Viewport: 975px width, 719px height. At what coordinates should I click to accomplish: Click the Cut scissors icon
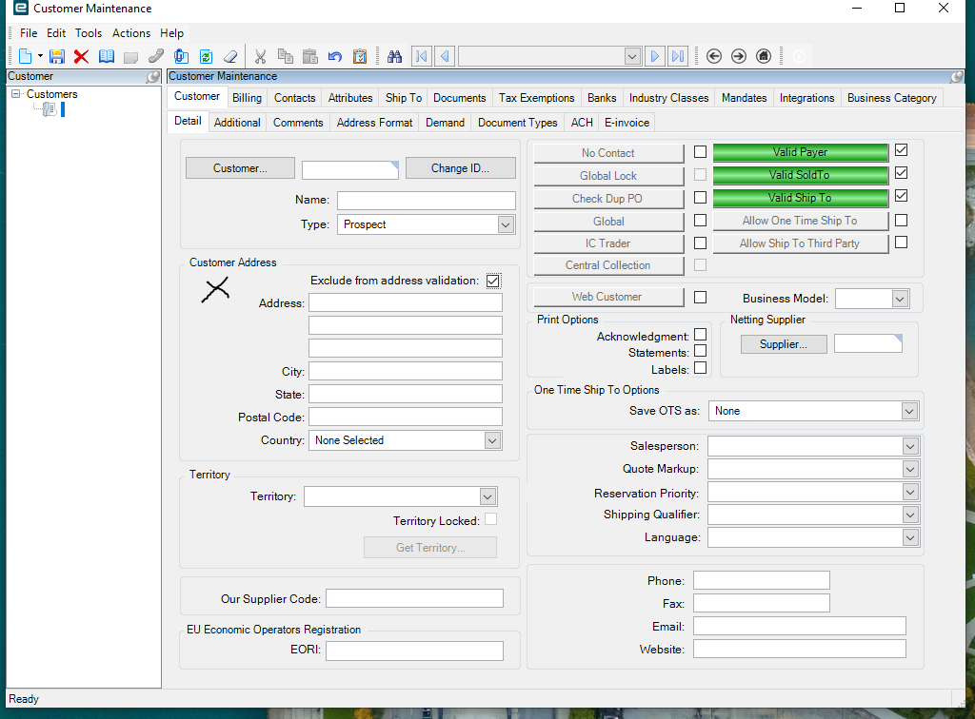click(259, 56)
